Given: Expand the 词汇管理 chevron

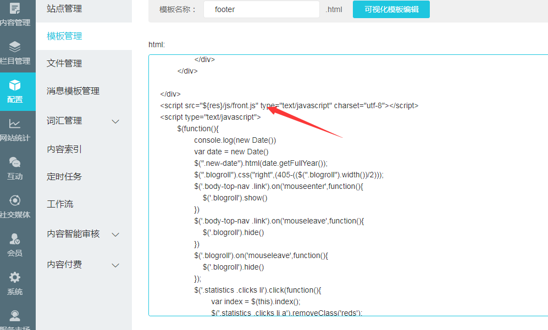Looking at the screenshot, I should [115, 121].
